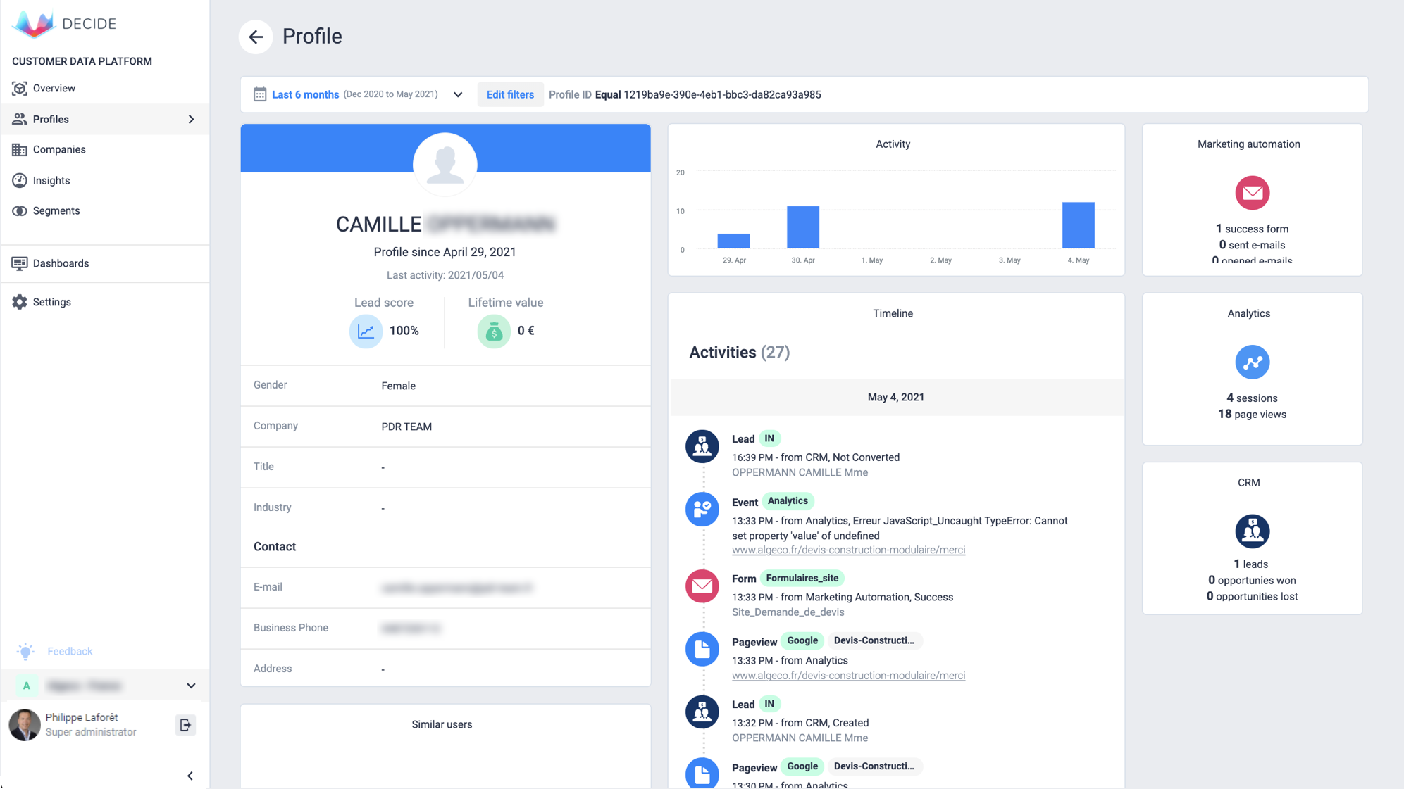
Task: Expand the Profiles sidebar item chevron
Action: pos(191,119)
